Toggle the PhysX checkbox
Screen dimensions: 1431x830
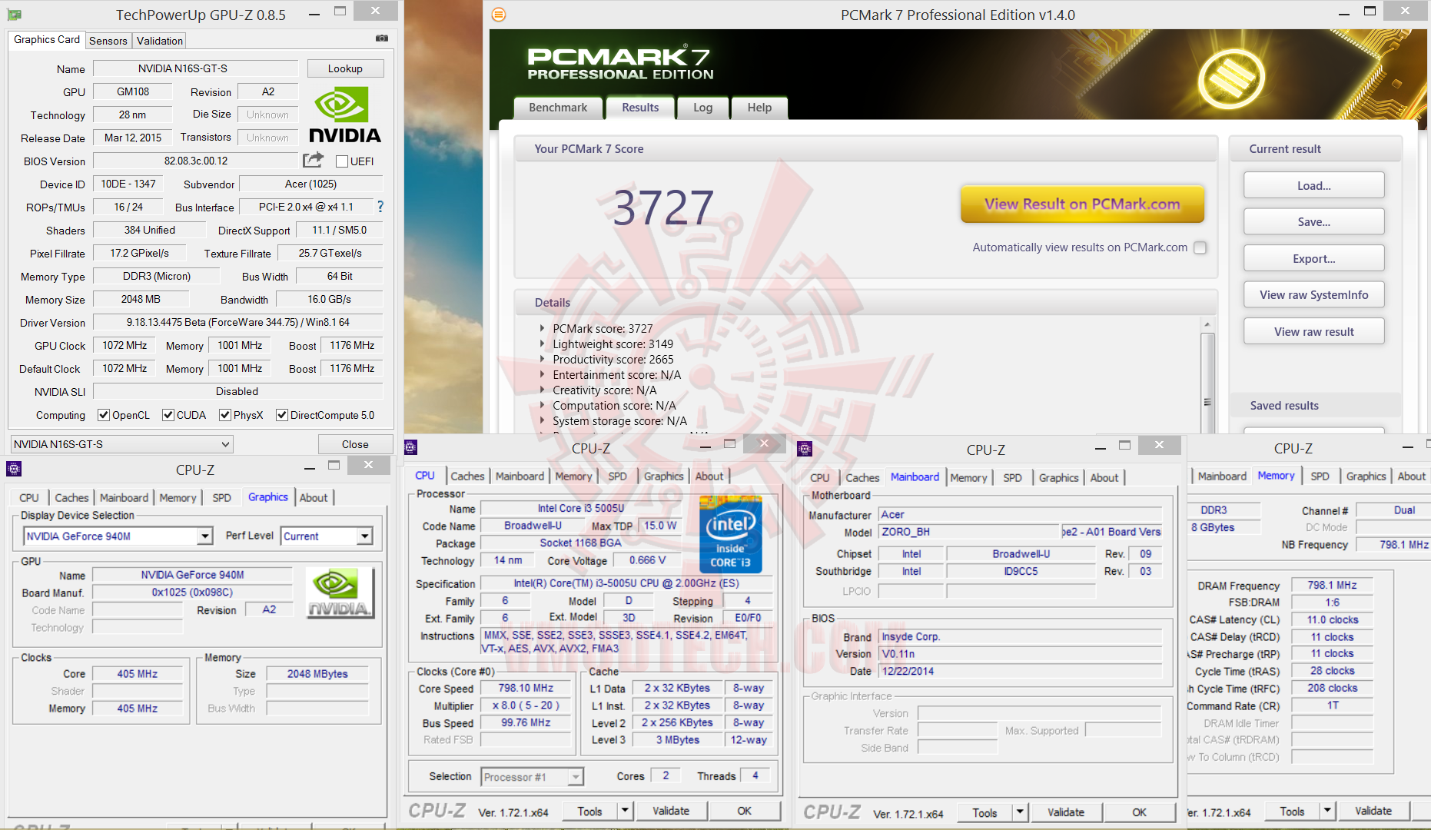[225, 415]
